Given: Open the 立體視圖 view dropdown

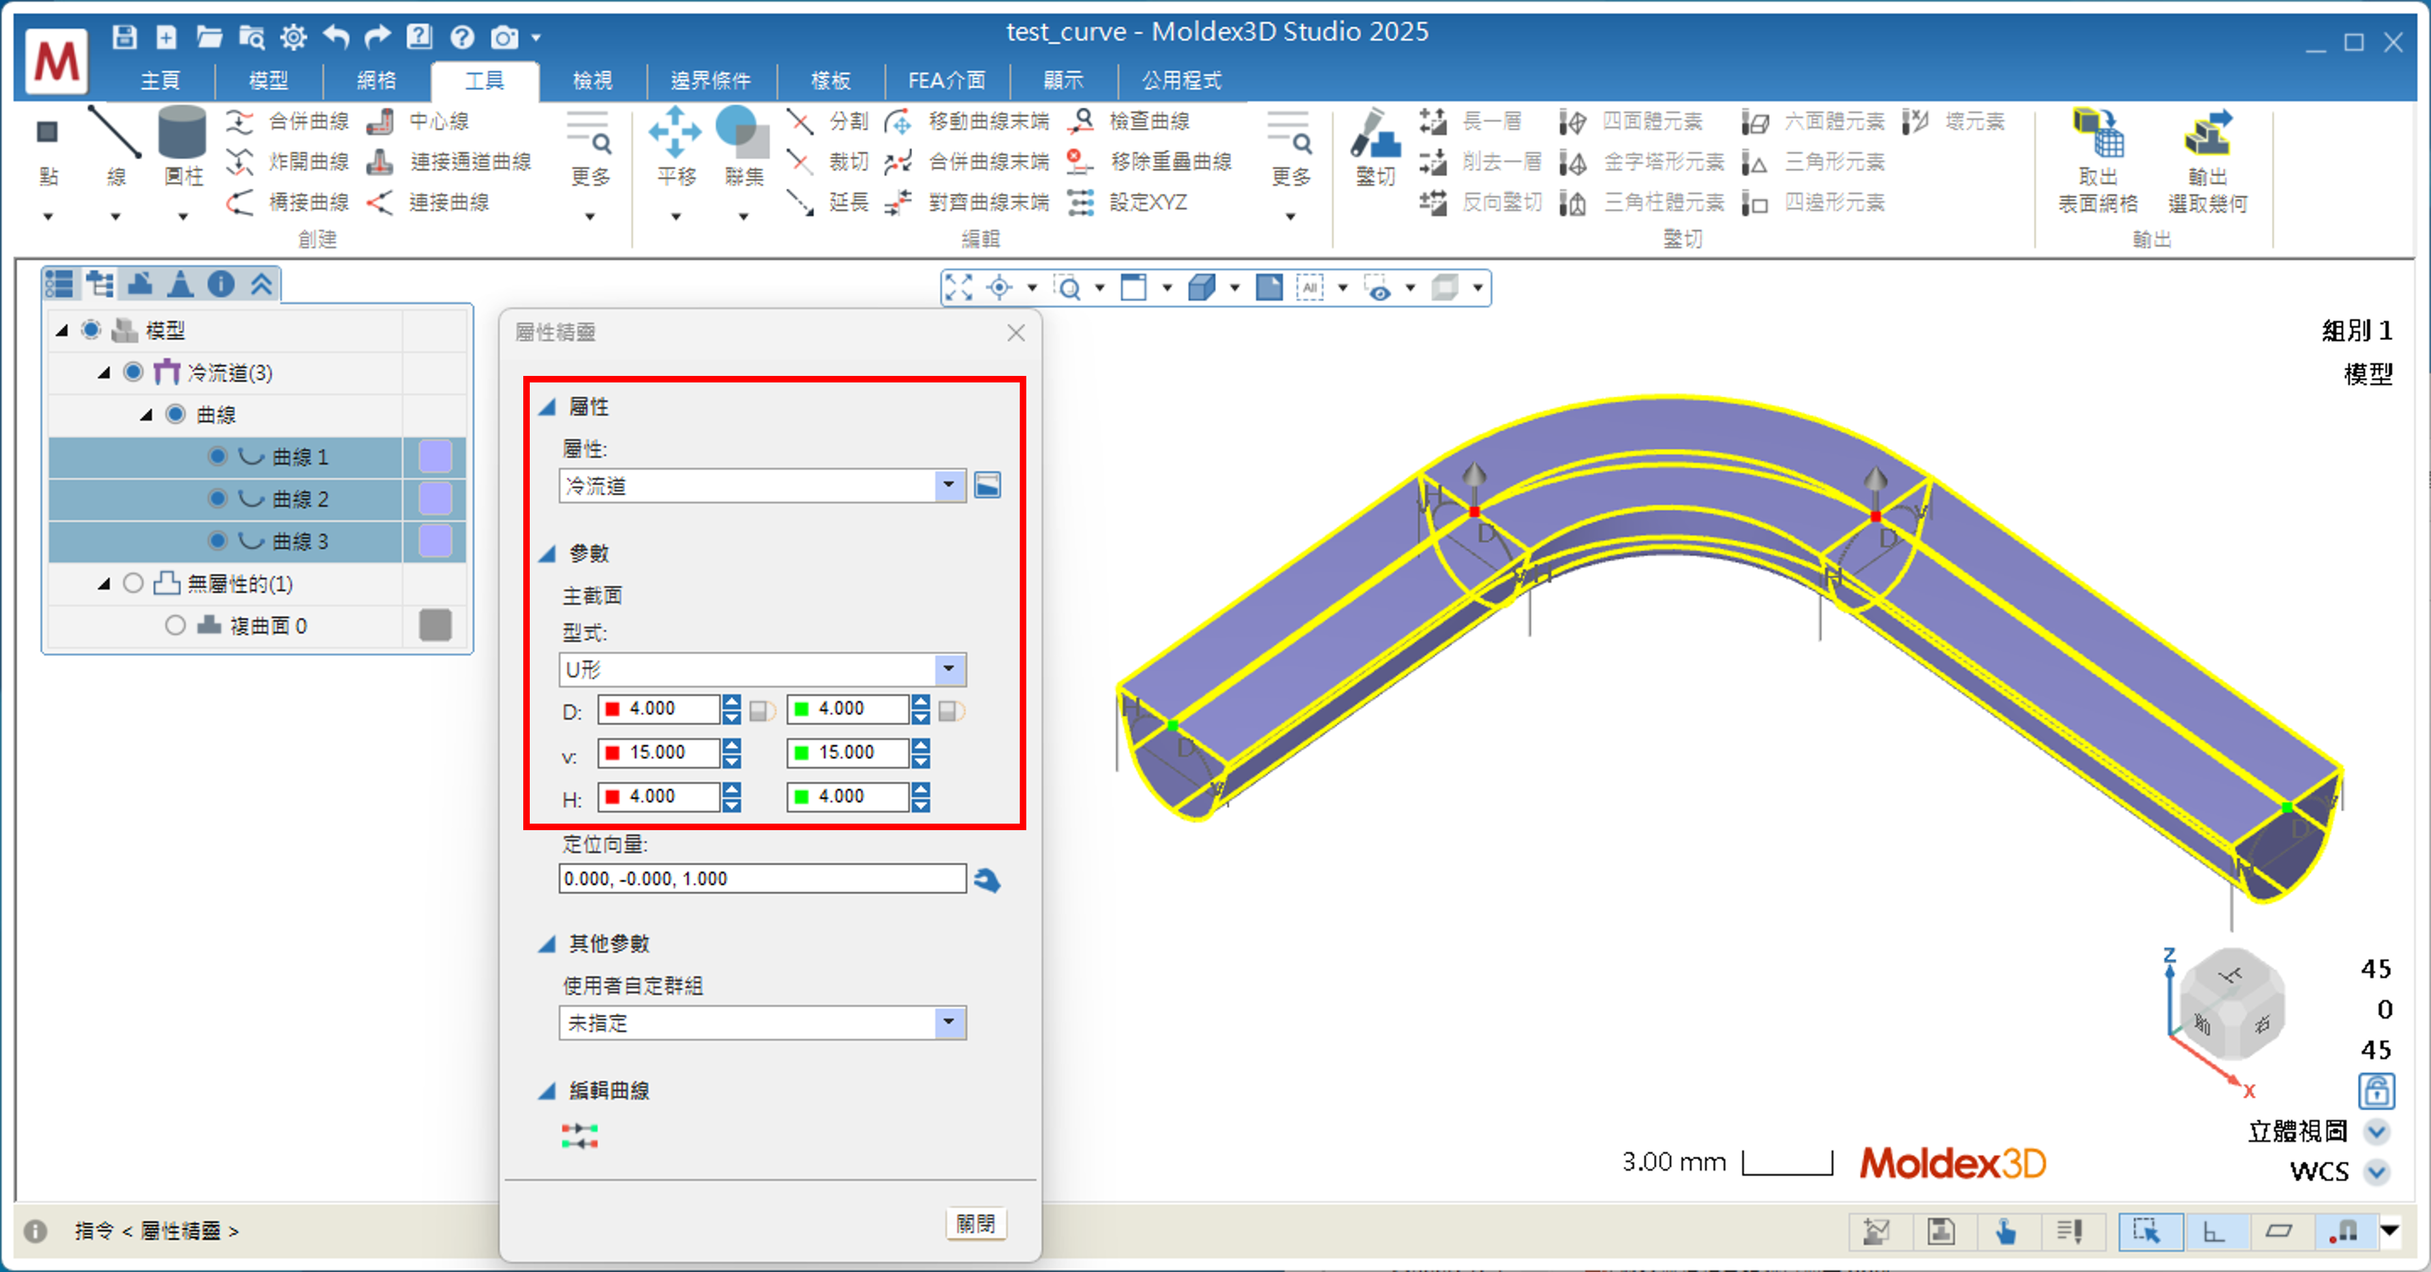Looking at the screenshot, I should (2376, 1131).
